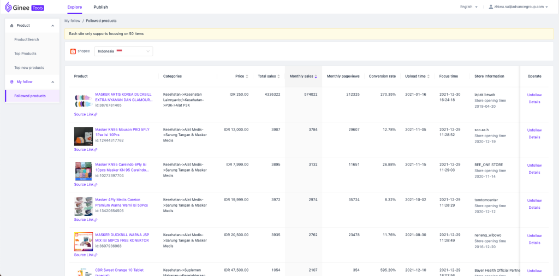View Details of Masker 4Ply Medis product
This screenshot has width=559, height=276.
[x=534, y=208]
